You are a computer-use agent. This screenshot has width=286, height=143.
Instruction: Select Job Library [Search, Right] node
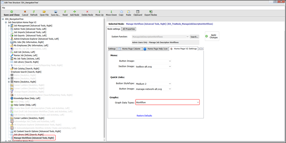pyautogui.click(x=26, y=62)
